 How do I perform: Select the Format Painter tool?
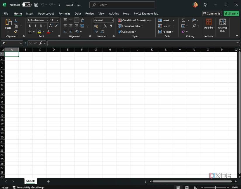click(x=16, y=32)
